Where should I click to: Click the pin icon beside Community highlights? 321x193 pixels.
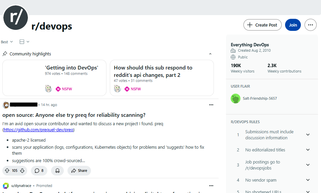click(5, 54)
